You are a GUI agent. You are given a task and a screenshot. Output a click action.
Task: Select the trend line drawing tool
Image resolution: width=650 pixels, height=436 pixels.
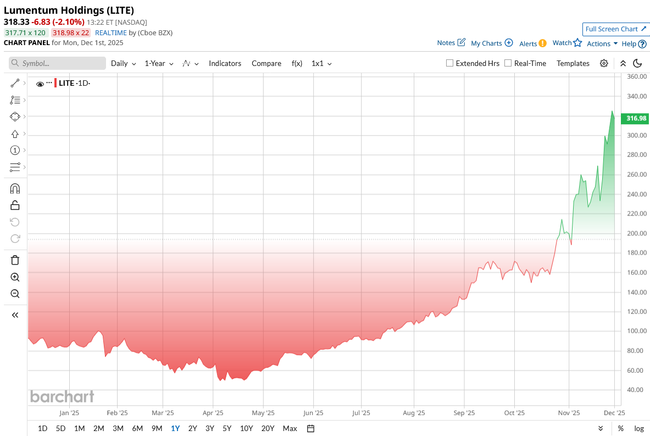(15, 83)
